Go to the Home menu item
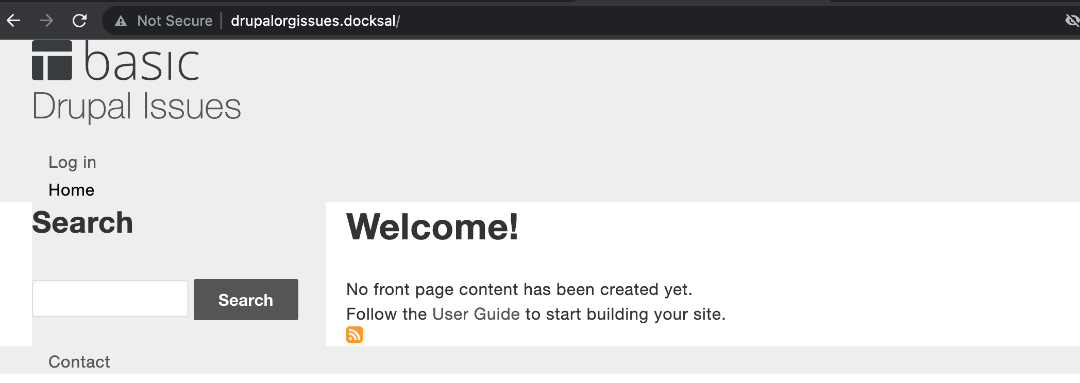This screenshot has width=1080, height=383. [71, 190]
